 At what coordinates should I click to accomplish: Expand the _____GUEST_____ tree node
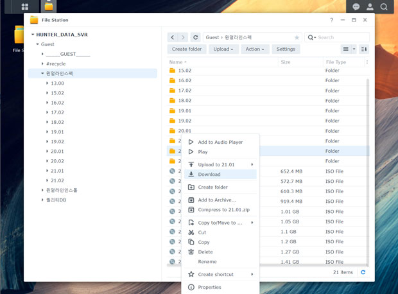(x=42, y=54)
